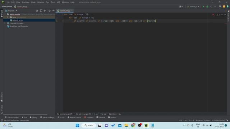Viewport: 230px width, 129px height.
Task: Expand the venv folder
Action: [x=8, y=17]
